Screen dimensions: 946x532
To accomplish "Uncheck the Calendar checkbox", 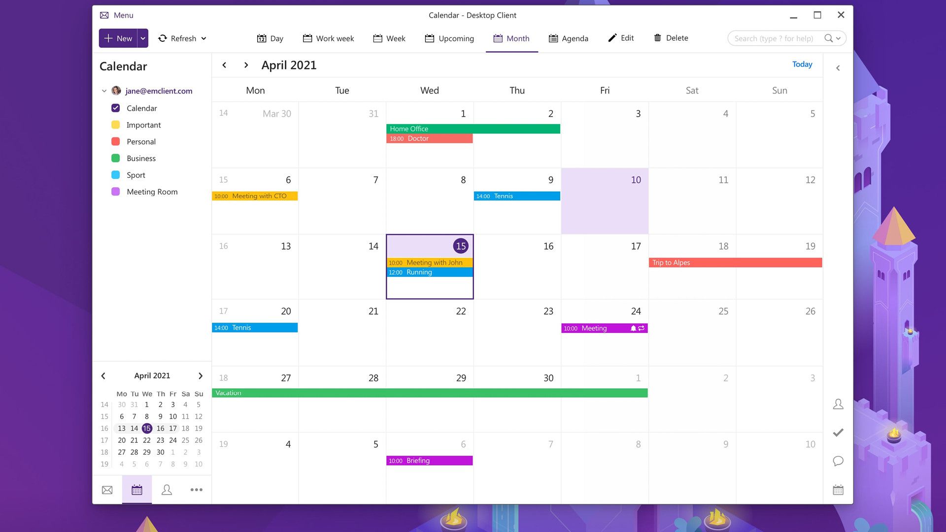I will (x=116, y=108).
